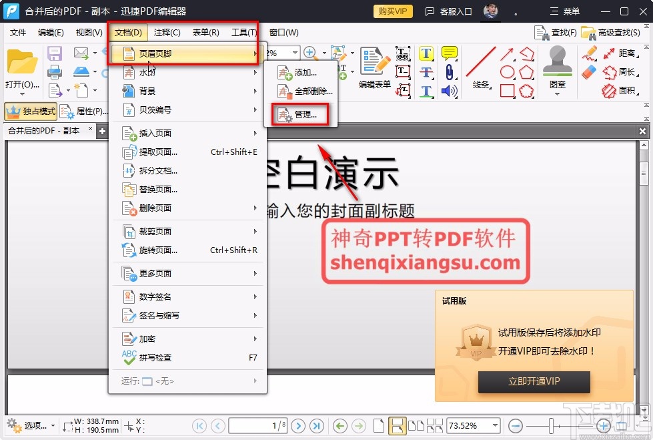Click the 购买VIP button in title bar

coord(392,11)
